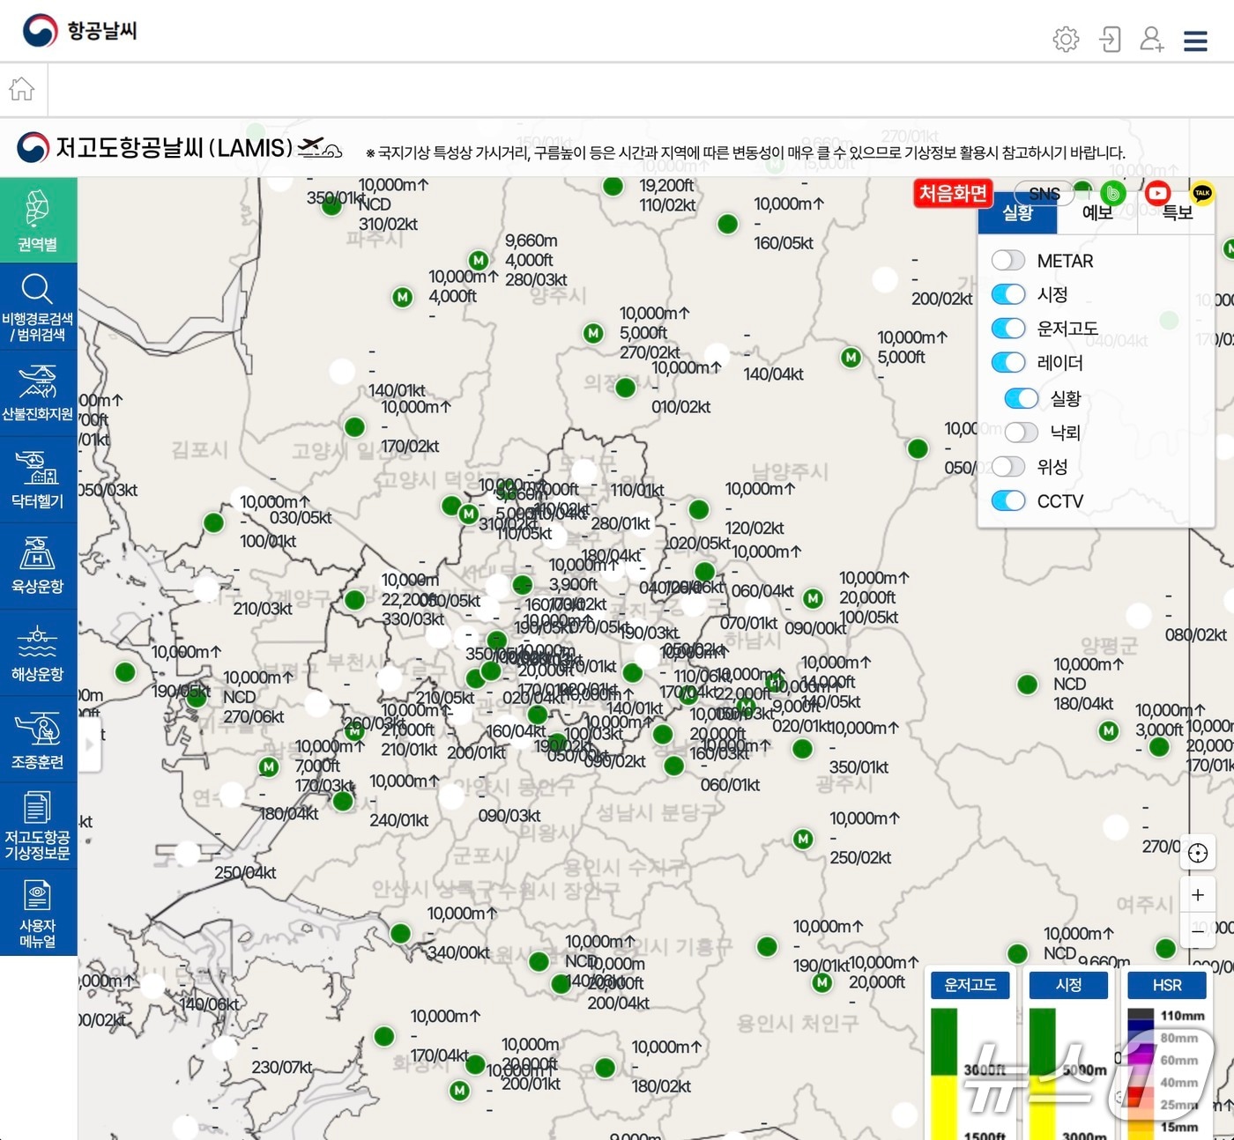
Task: Select 해상운항 sidebar icon
Action: (x=38, y=653)
